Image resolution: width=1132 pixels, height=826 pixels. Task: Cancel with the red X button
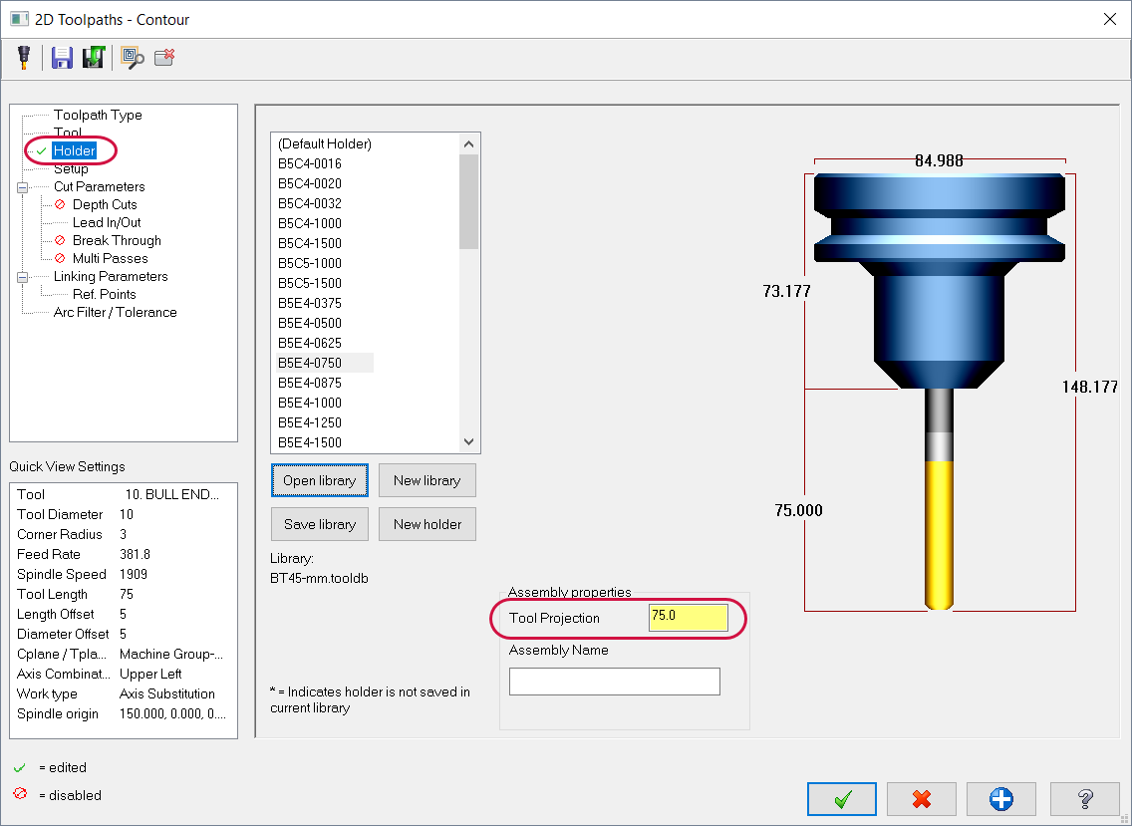[x=921, y=799]
